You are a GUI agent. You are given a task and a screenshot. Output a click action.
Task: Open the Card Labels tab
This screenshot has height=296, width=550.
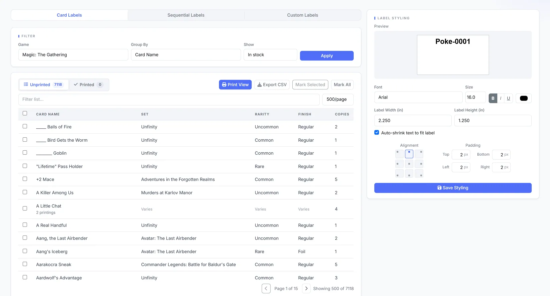[x=69, y=15]
